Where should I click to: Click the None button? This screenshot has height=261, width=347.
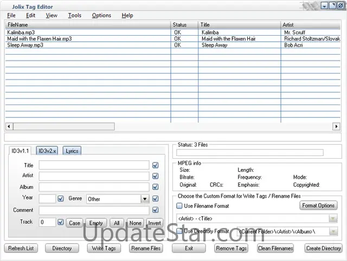tap(135, 223)
